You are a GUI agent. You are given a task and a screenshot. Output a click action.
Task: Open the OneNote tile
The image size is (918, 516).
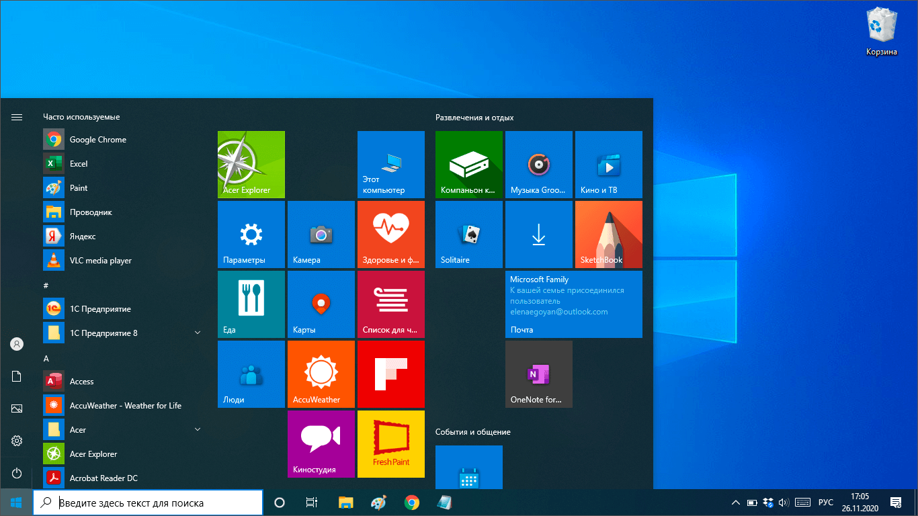pyautogui.click(x=538, y=374)
